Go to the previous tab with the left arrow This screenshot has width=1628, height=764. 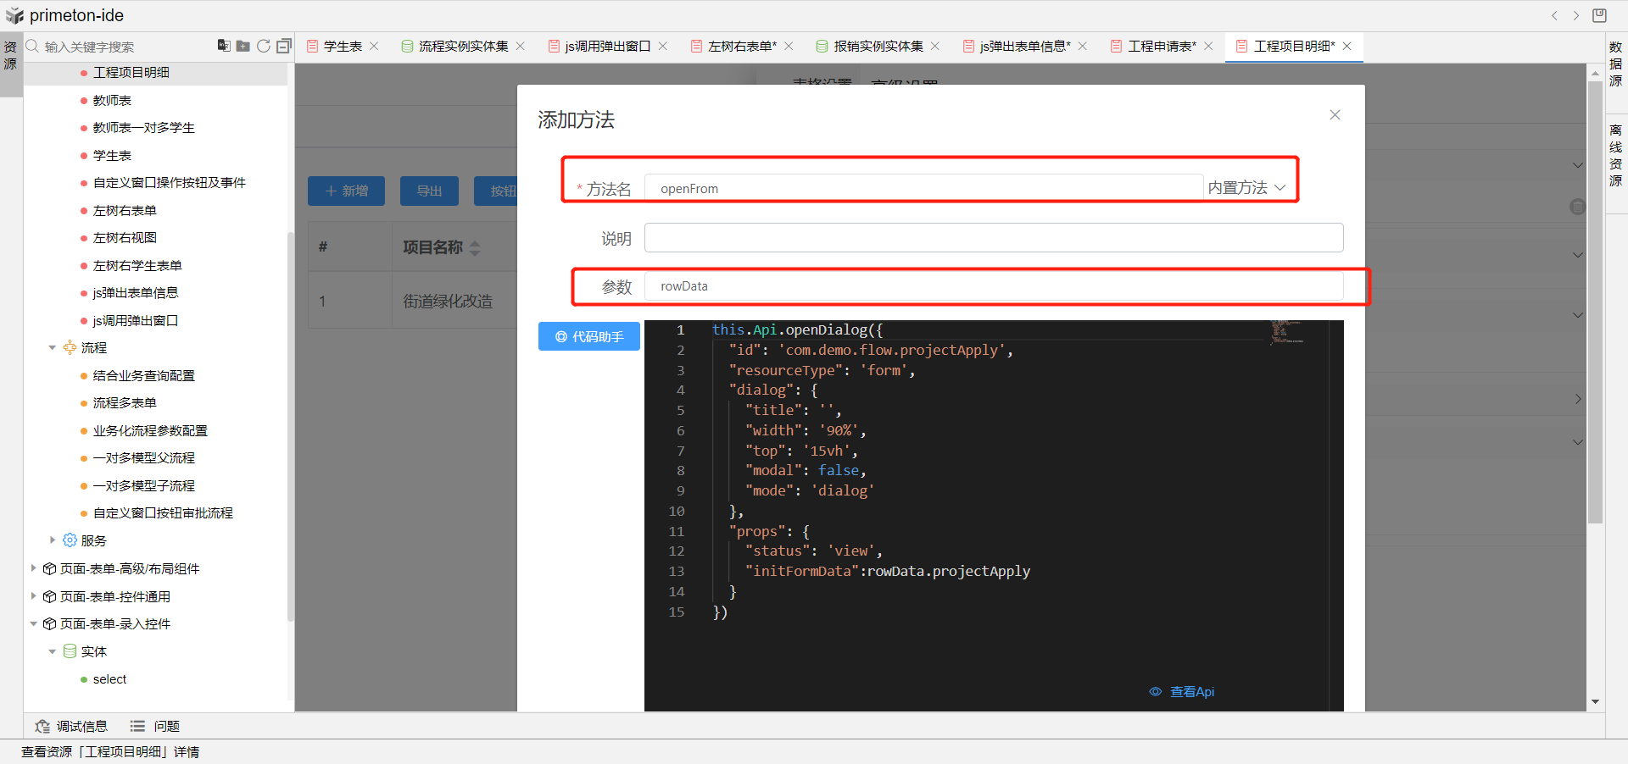tap(1554, 15)
